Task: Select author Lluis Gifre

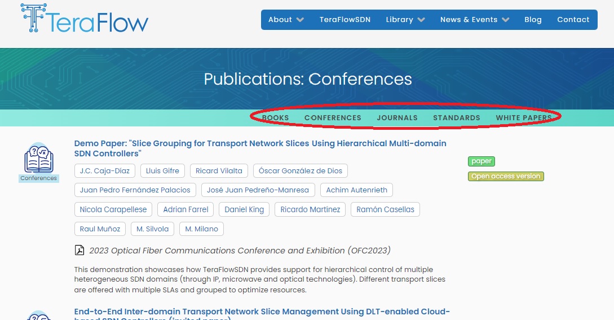Action: click(x=162, y=170)
